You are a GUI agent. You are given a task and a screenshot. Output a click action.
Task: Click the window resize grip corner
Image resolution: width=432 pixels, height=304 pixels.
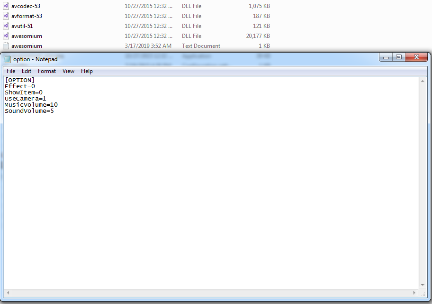pos(423,294)
